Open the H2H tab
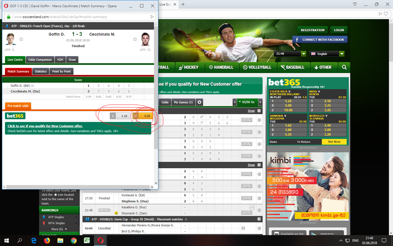Viewport: 393px width, 246px height. point(60,60)
